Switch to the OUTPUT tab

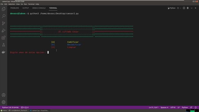point(25,8)
